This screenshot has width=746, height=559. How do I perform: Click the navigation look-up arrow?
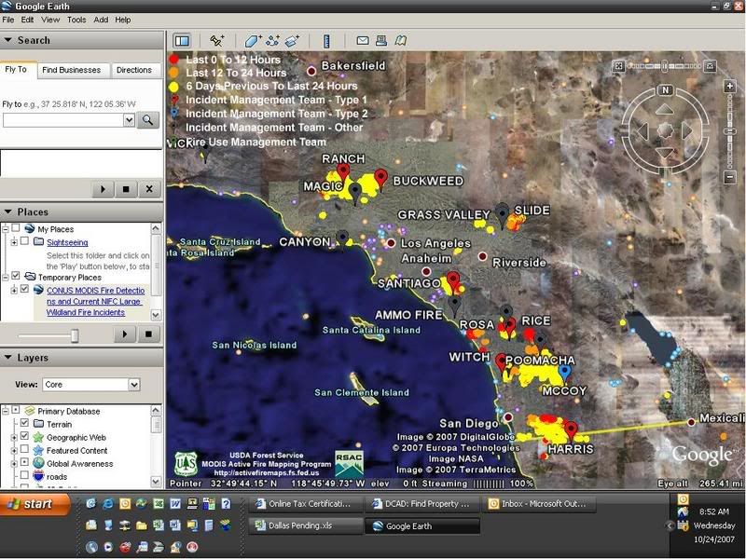click(x=664, y=110)
